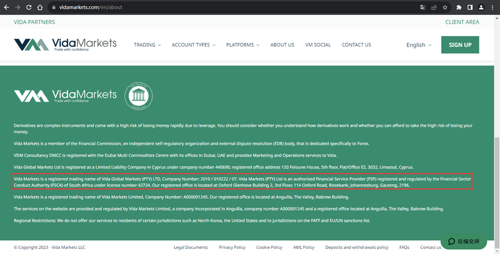Click the Financial Commission badge
The width and height of the screenshot is (500, 254).
coord(138,96)
